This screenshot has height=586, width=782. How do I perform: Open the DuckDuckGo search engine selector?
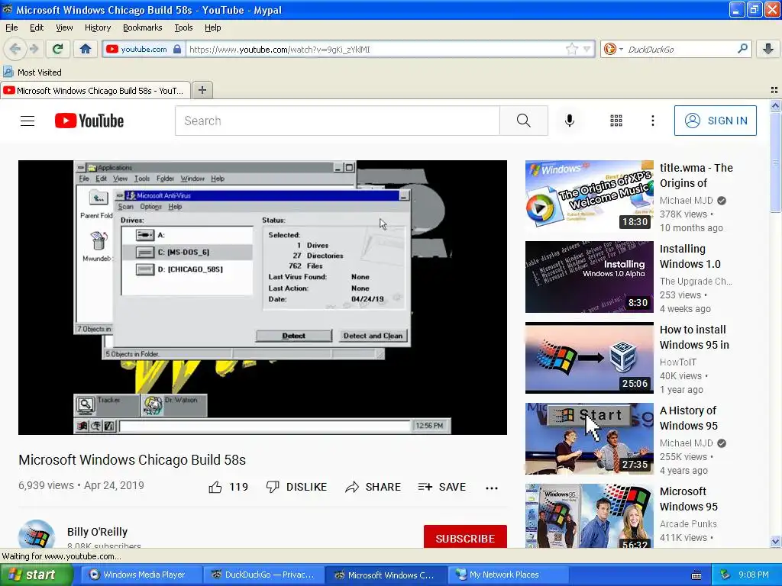613,49
